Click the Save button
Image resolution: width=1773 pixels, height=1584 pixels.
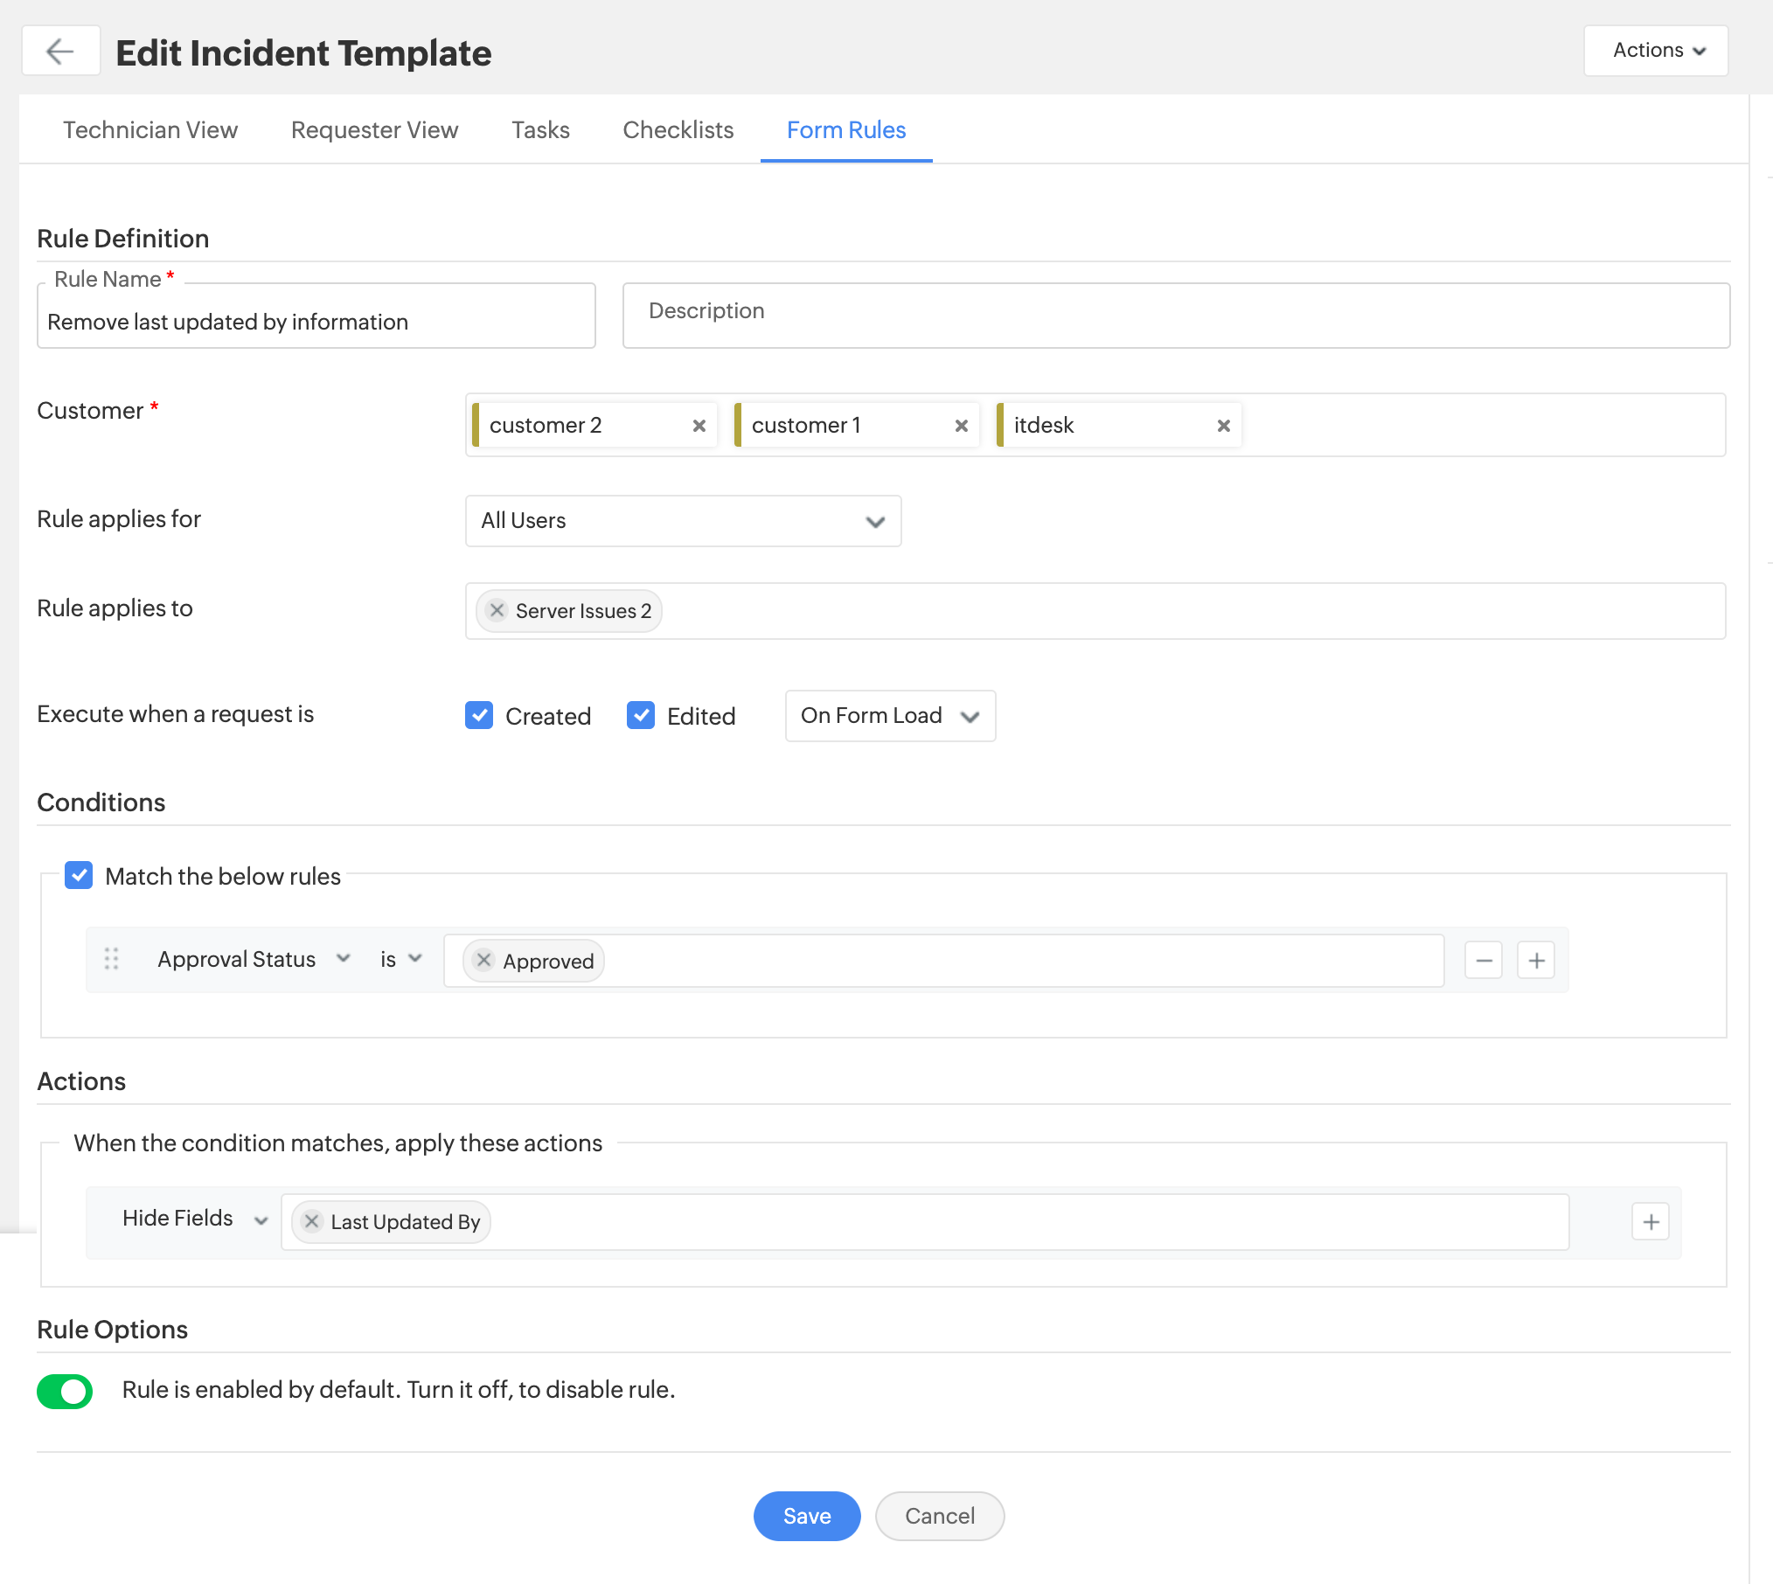pyautogui.click(x=806, y=1516)
